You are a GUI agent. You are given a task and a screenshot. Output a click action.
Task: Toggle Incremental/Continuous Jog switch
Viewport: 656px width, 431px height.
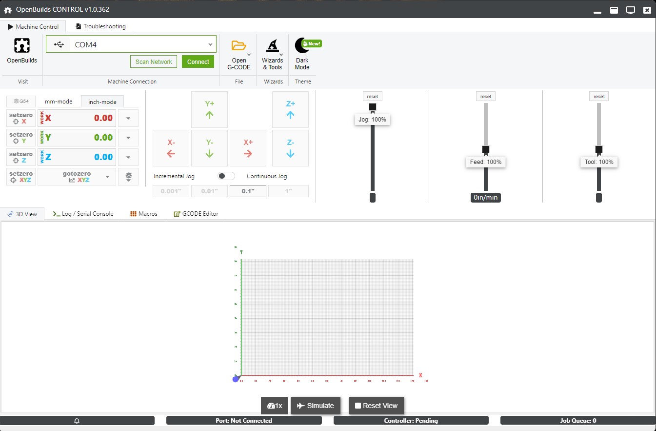(226, 176)
